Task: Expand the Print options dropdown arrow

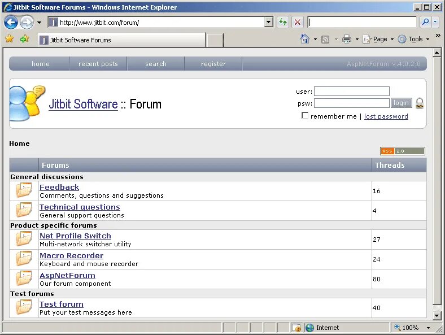Action: pos(357,39)
